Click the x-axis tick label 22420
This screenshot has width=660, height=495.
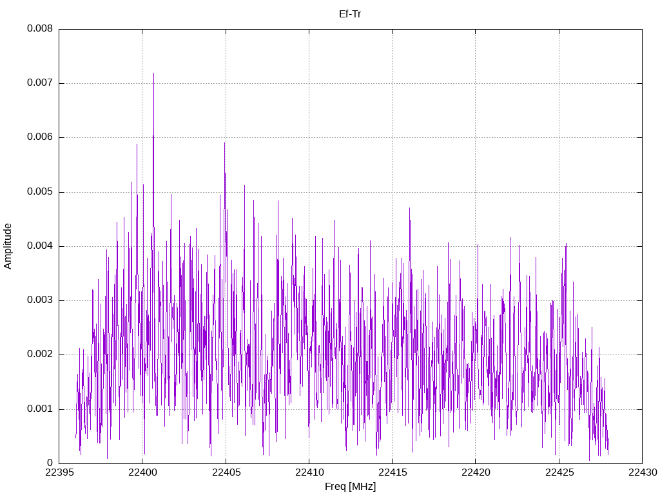476,472
